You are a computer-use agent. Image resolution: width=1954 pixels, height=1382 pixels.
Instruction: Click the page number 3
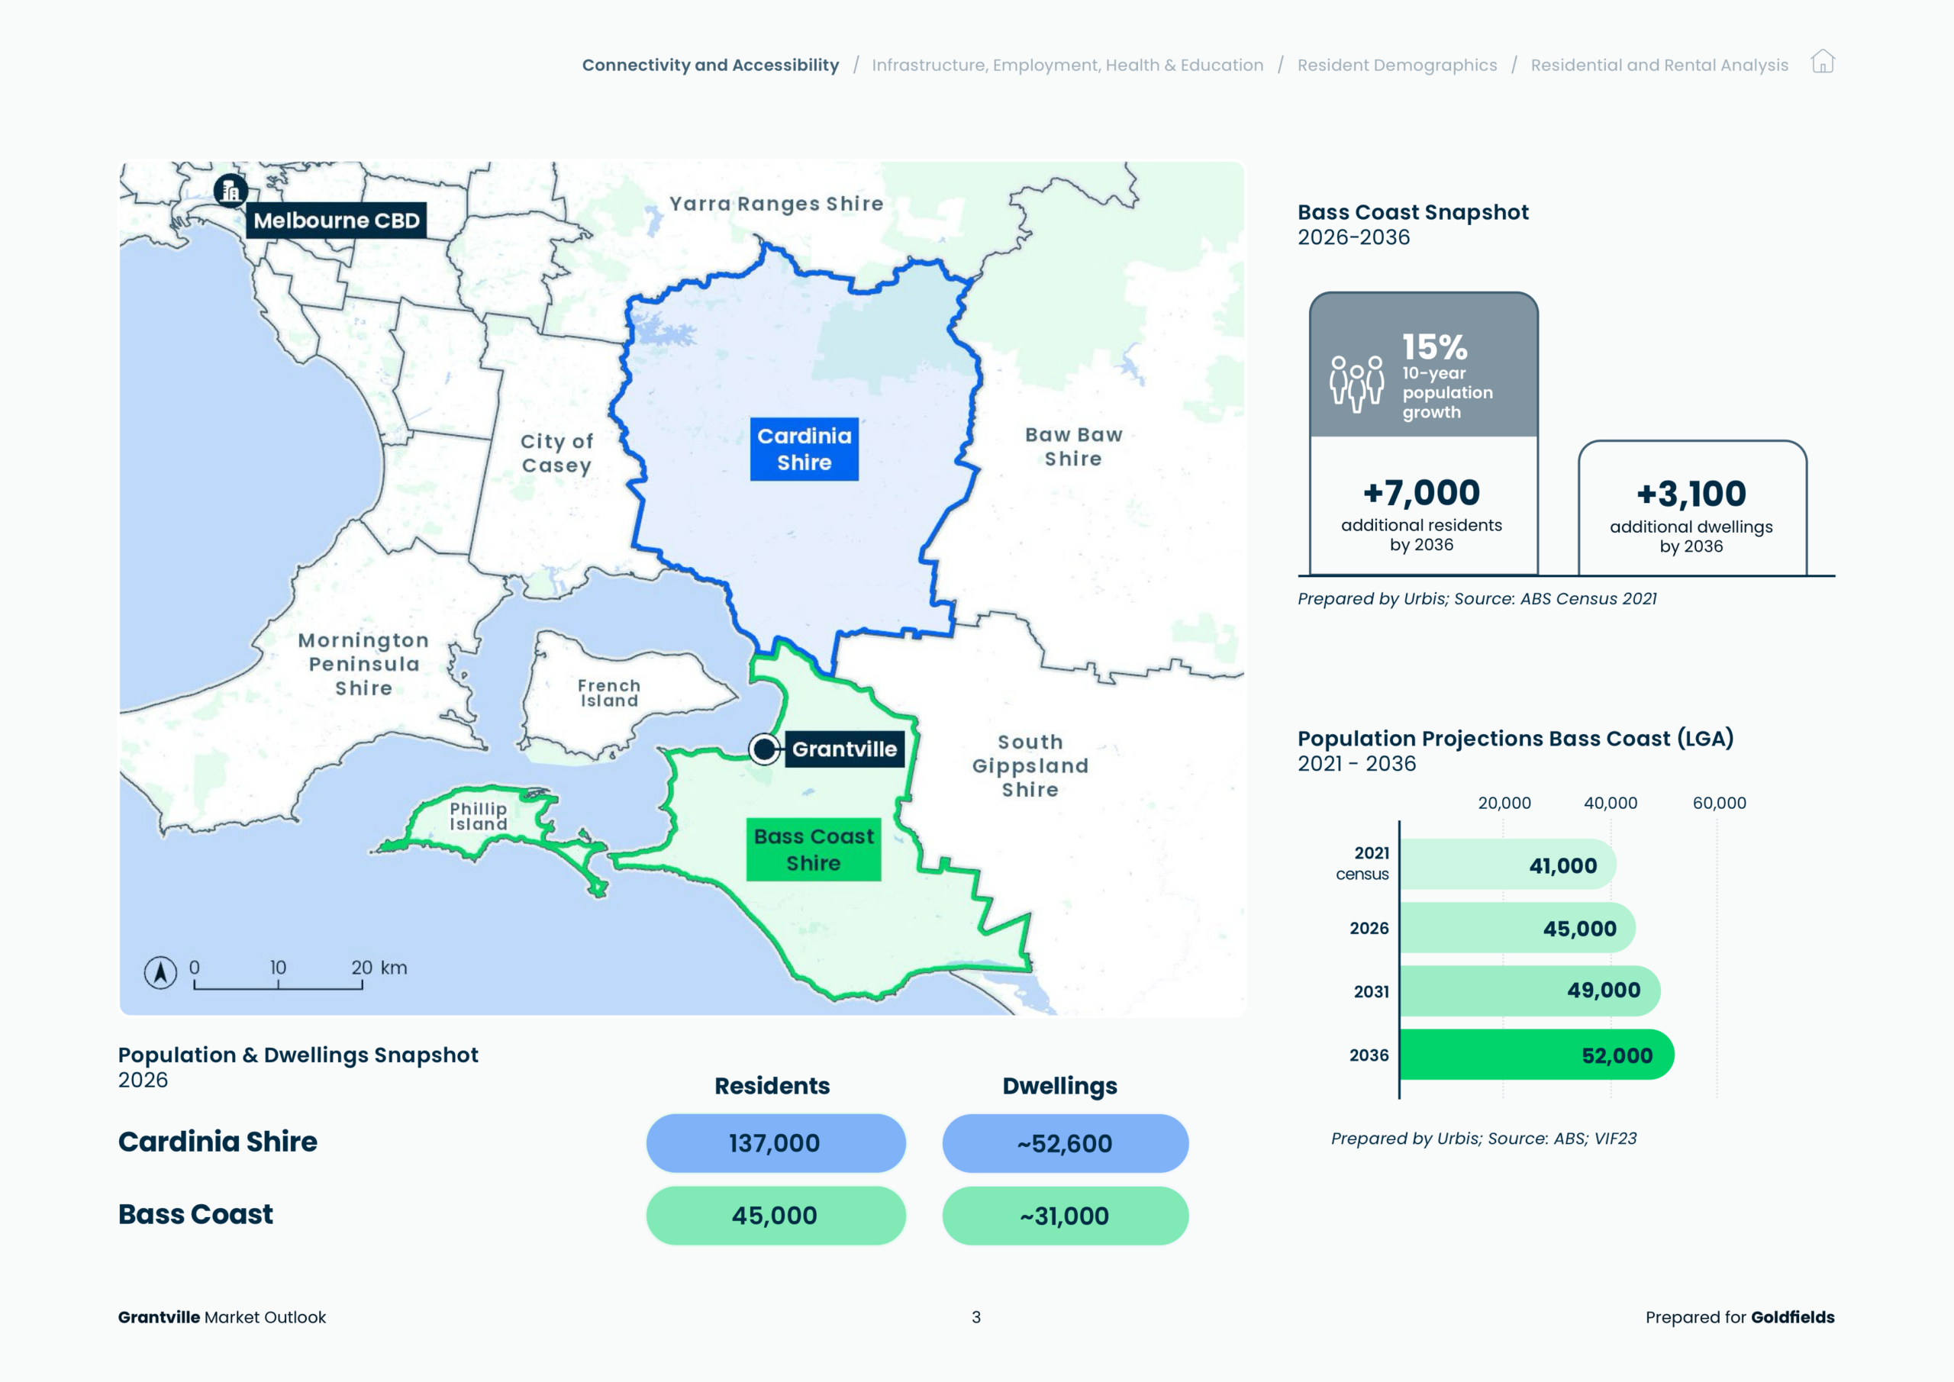[x=976, y=1316]
